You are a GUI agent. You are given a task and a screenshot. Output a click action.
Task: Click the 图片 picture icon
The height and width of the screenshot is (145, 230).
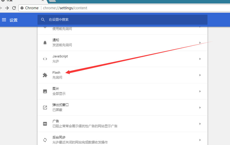click(45, 91)
